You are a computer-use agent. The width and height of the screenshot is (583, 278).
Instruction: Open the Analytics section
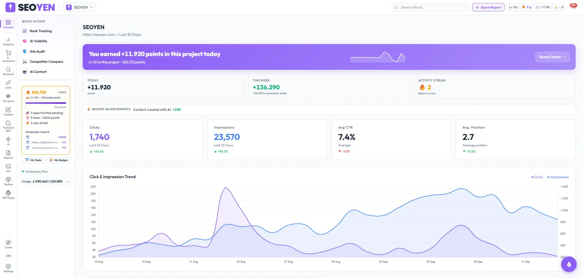coord(8,42)
